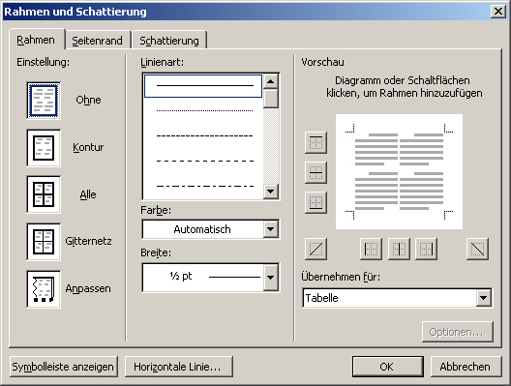Choose the dash-dot line style
Image resolution: width=511 pixels, height=386 pixels.
pyautogui.click(x=203, y=186)
